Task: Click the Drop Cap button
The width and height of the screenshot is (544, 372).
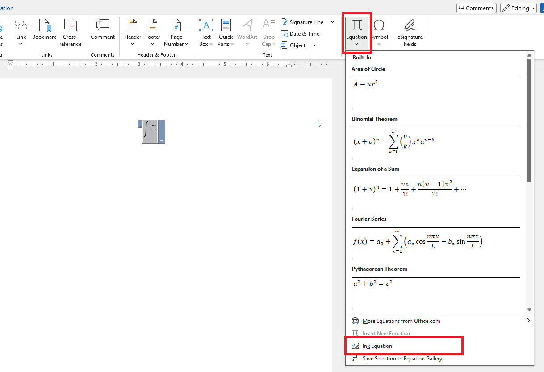Action: click(268, 33)
